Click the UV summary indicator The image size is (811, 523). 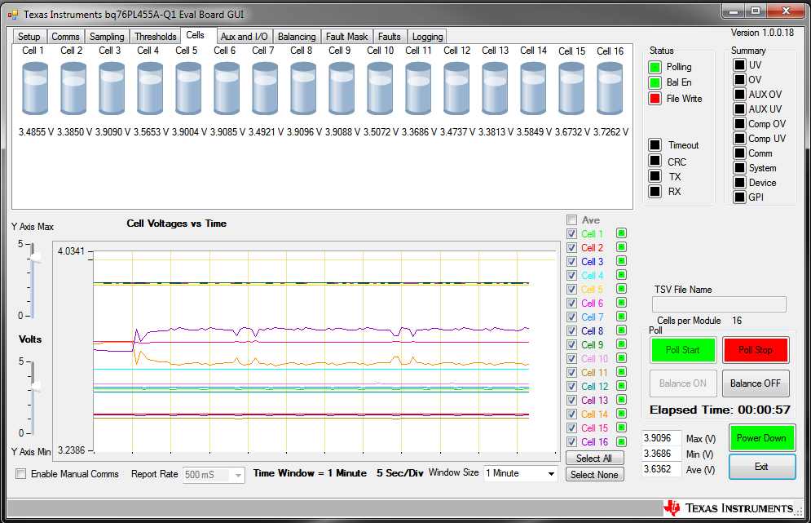[x=739, y=64]
